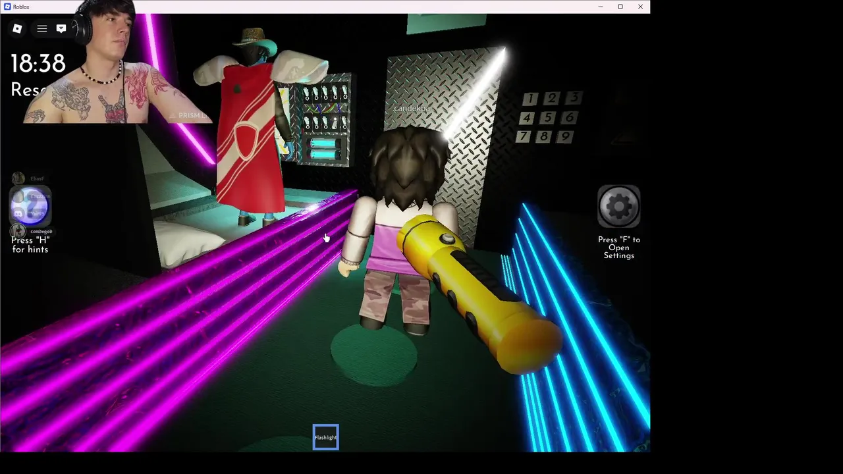Screen dimensions: 843x474
Task: Open the hamburger list menu
Action: pos(41,28)
